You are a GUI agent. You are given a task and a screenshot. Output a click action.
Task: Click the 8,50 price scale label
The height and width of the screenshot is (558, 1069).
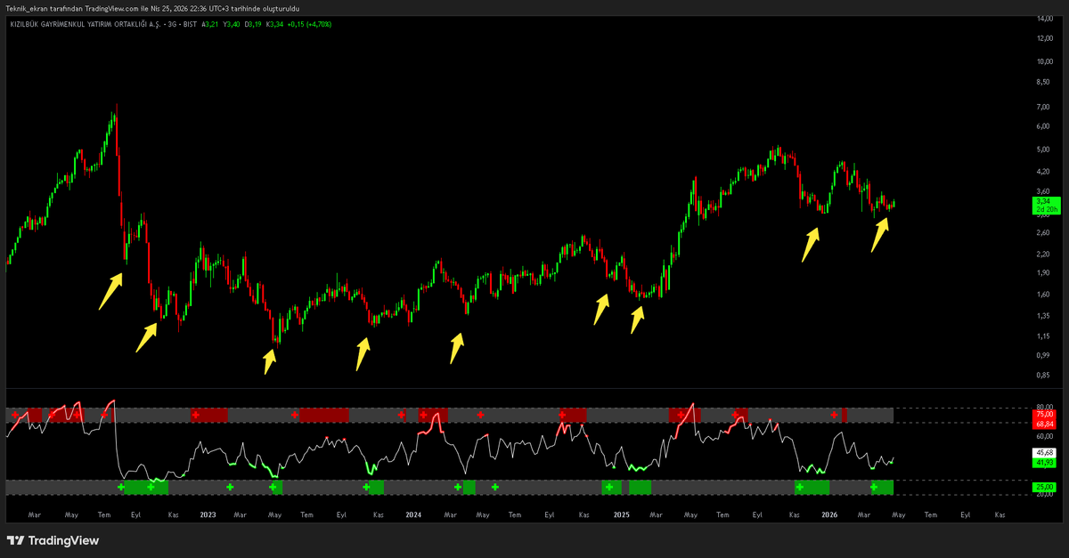1043,83
